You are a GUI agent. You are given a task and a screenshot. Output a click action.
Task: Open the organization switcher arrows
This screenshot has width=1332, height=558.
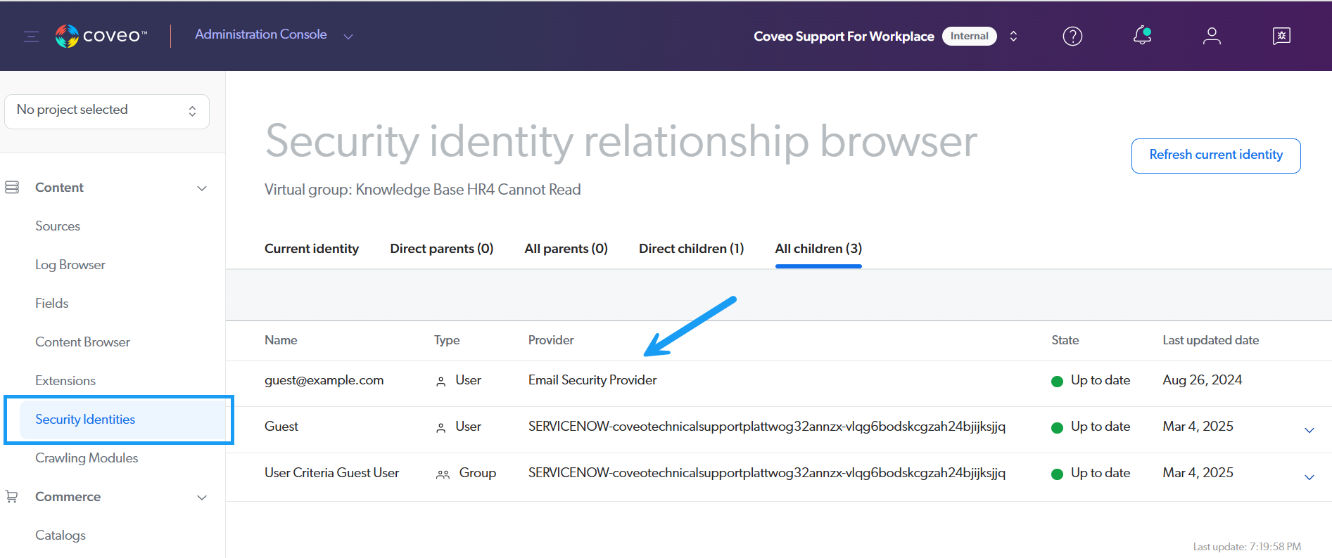[x=1013, y=36]
